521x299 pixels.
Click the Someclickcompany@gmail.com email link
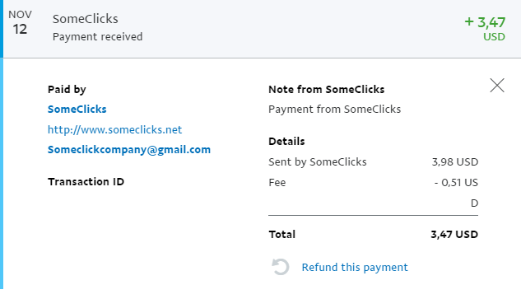(129, 150)
